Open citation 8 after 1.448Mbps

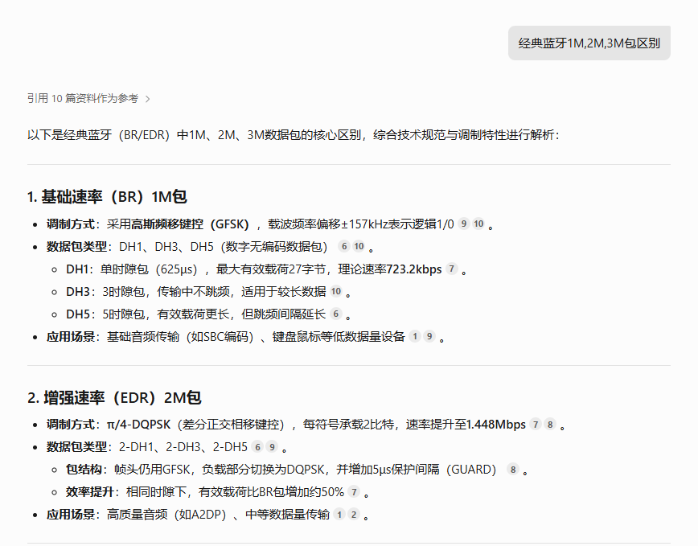pos(550,425)
